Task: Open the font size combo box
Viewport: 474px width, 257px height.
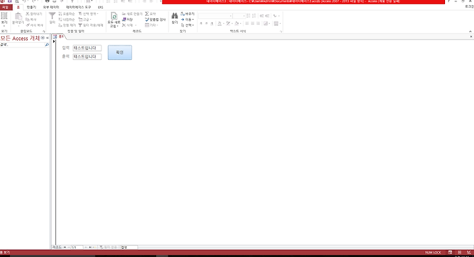Action: click(x=239, y=16)
